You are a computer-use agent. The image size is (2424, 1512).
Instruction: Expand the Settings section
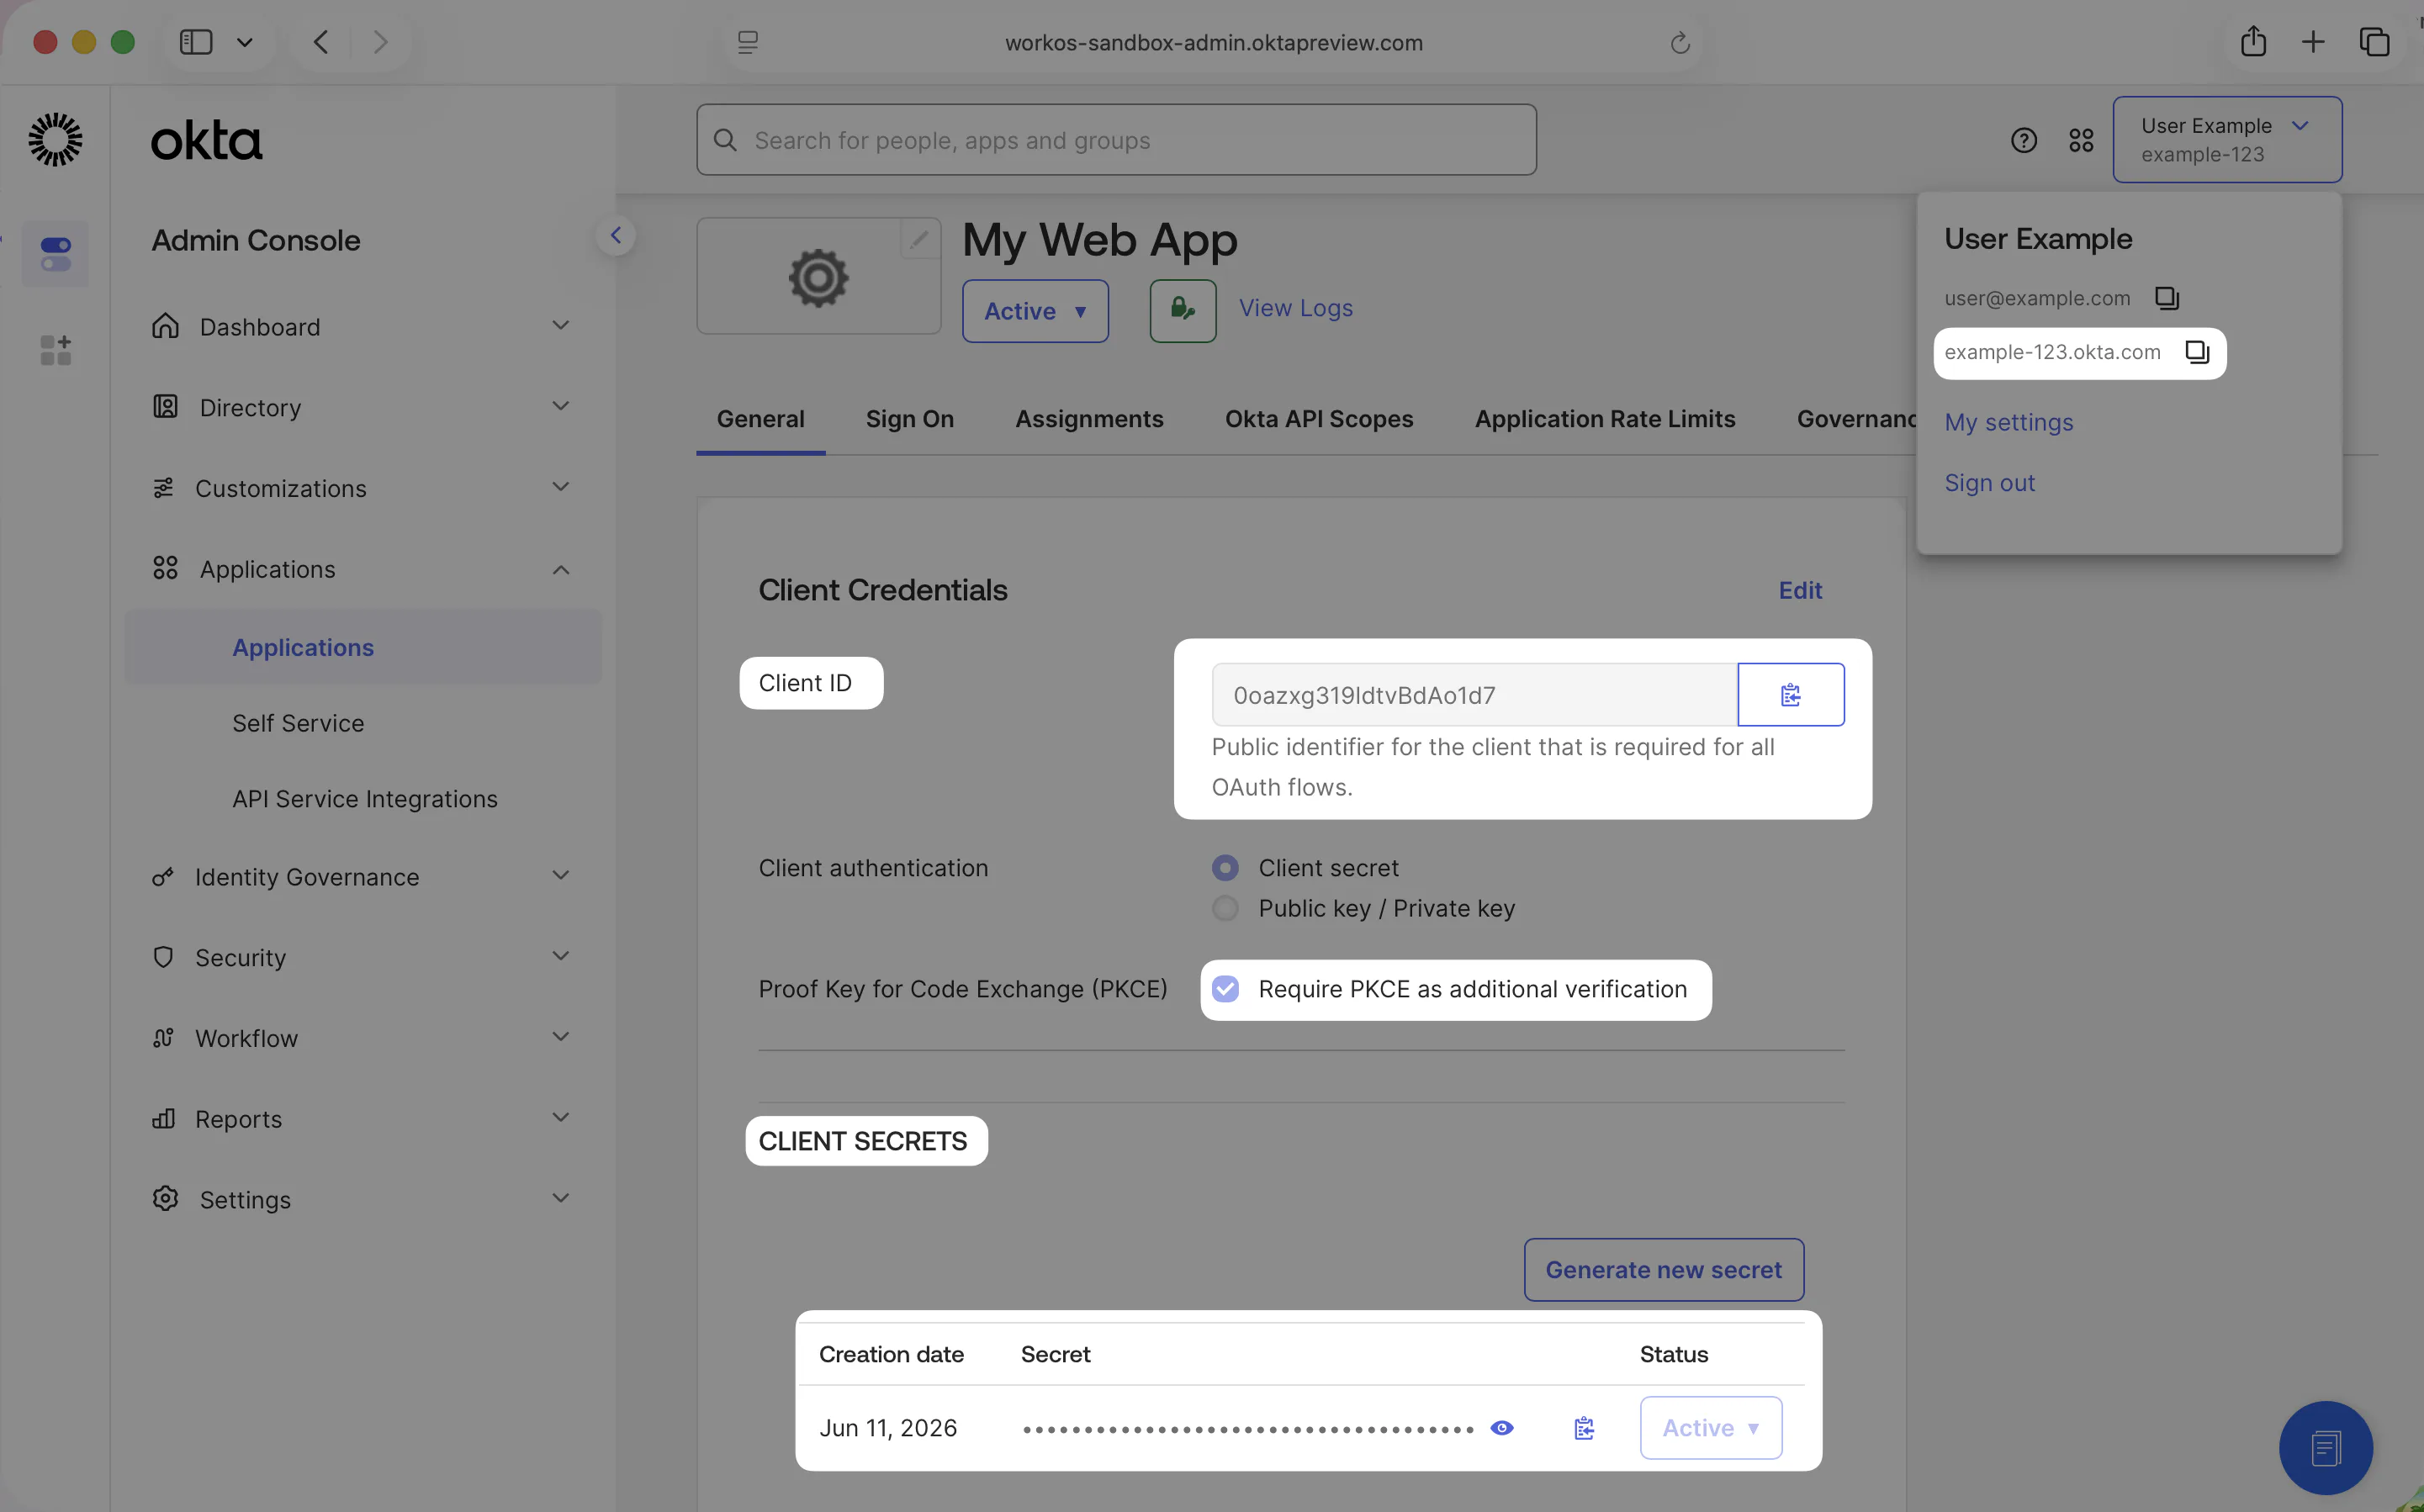pyautogui.click(x=561, y=1199)
